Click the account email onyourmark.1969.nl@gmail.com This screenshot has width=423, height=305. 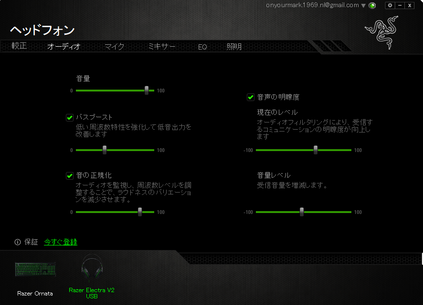coord(312,5)
